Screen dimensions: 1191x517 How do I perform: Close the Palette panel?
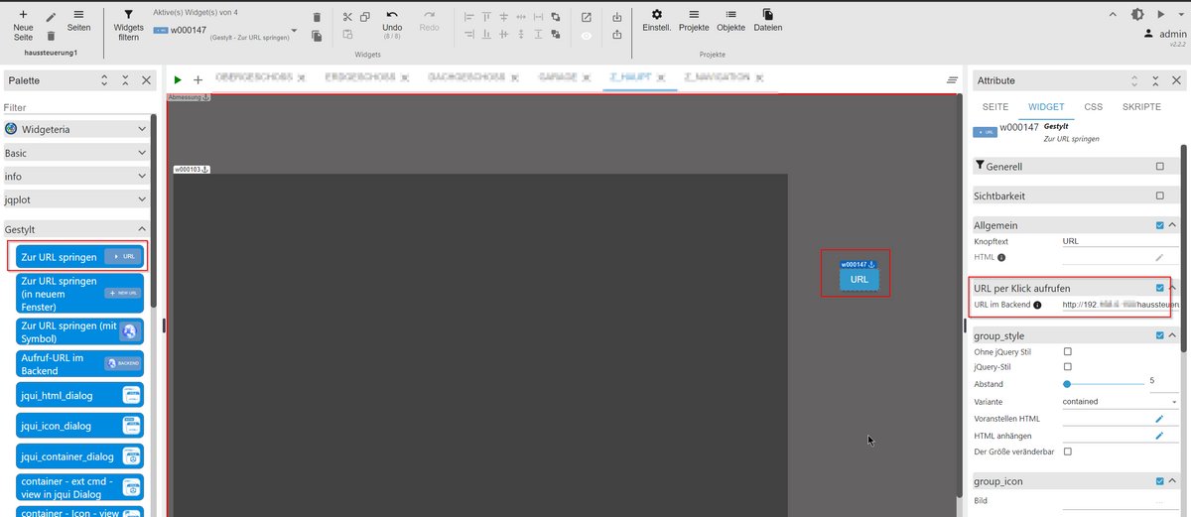(x=146, y=80)
